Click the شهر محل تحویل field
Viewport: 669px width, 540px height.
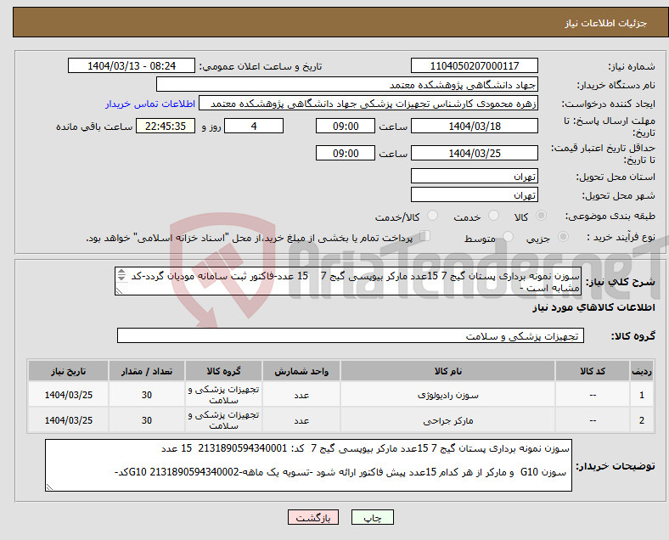[x=475, y=195]
